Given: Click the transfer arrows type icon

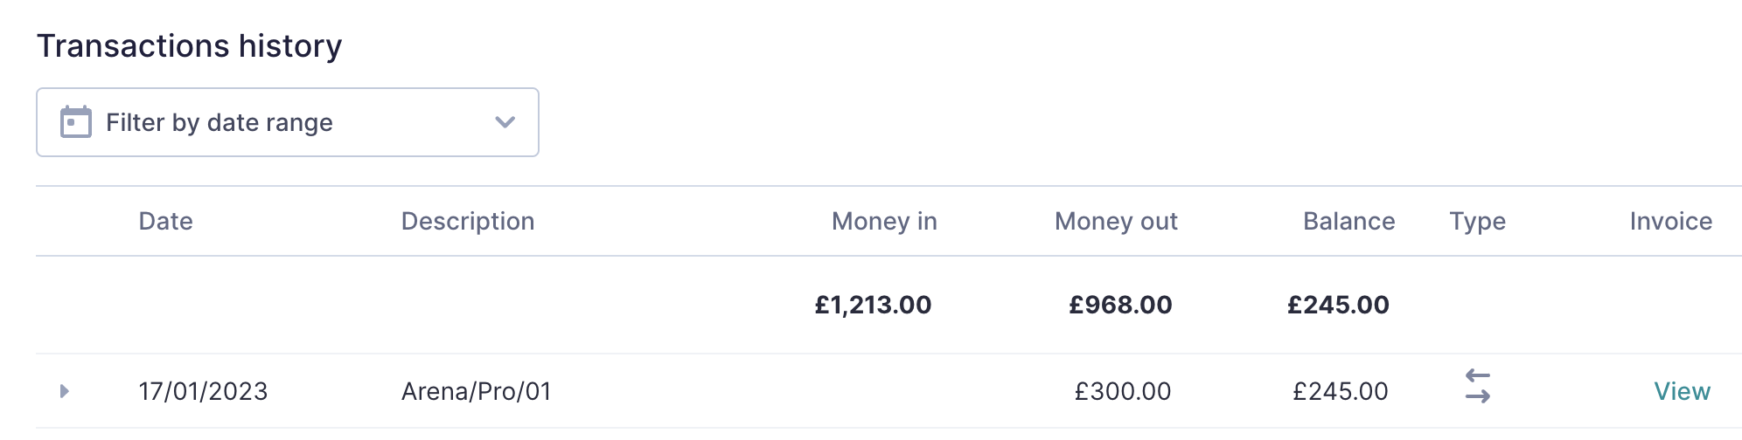Looking at the screenshot, I should [x=1477, y=386].
